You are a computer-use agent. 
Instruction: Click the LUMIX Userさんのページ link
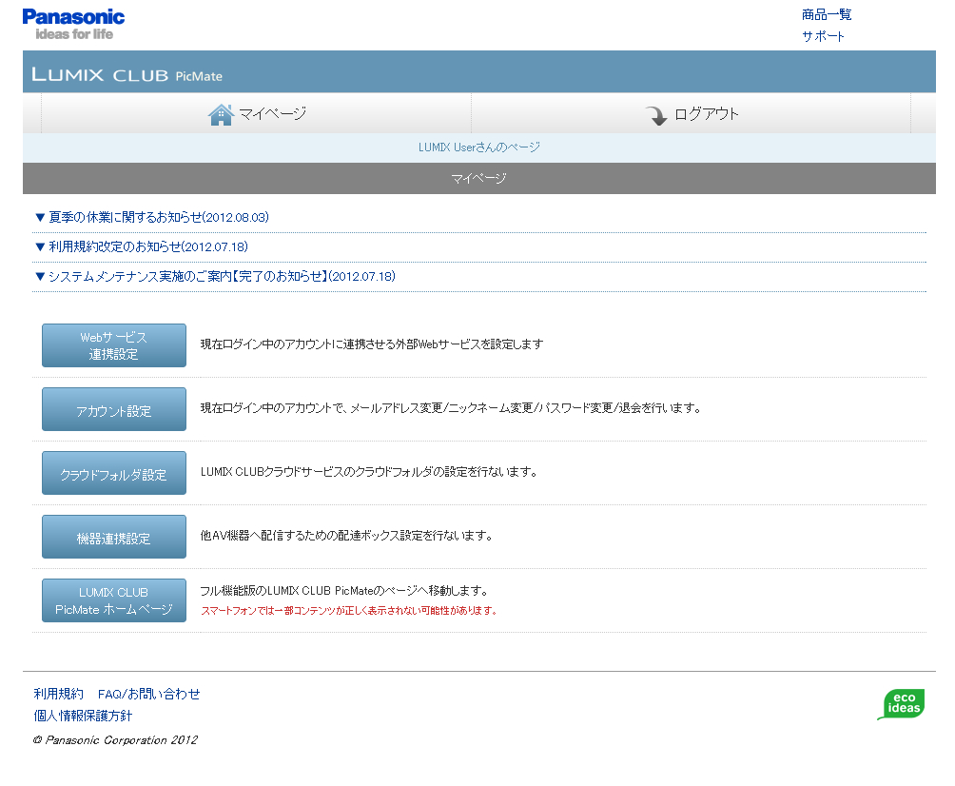point(478,147)
